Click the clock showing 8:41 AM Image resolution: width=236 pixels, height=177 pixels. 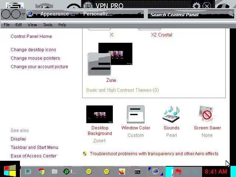click(x=216, y=171)
